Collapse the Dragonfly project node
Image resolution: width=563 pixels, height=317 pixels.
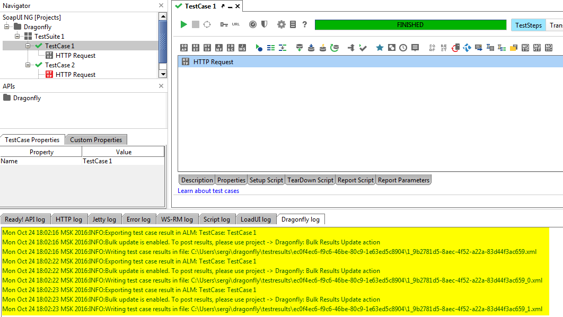coord(7,27)
